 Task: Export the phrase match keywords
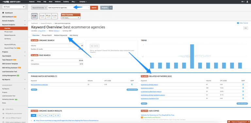[x=34, y=90]
